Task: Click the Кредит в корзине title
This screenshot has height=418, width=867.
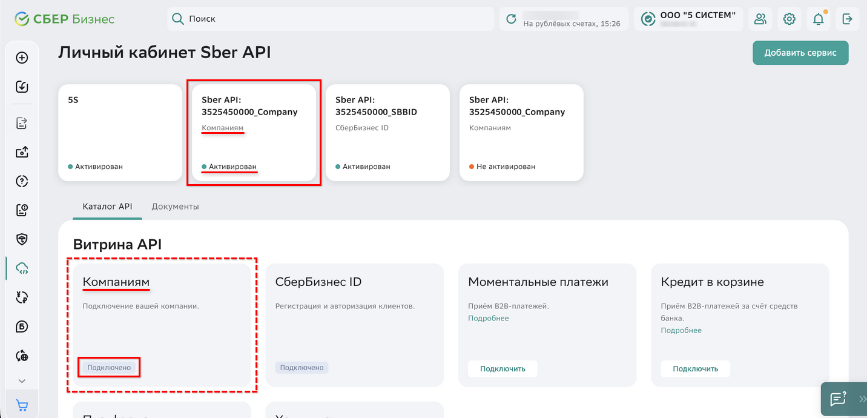Action: (712, 282)
